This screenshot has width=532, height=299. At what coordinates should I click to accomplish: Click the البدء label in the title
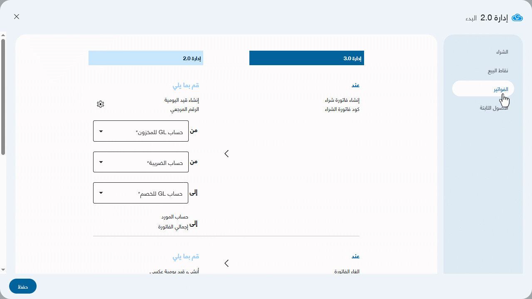(471, 18)
